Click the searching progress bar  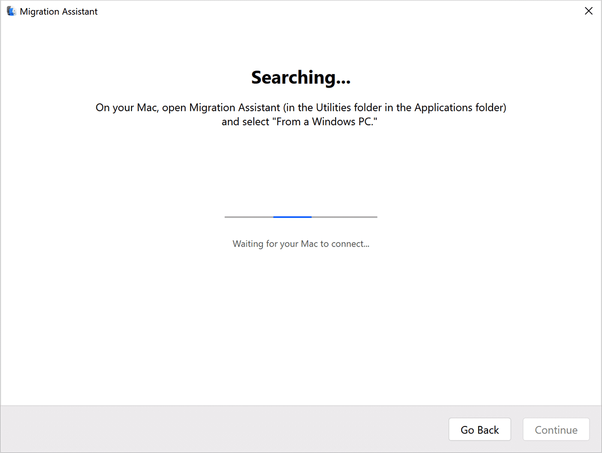[301, 217]
